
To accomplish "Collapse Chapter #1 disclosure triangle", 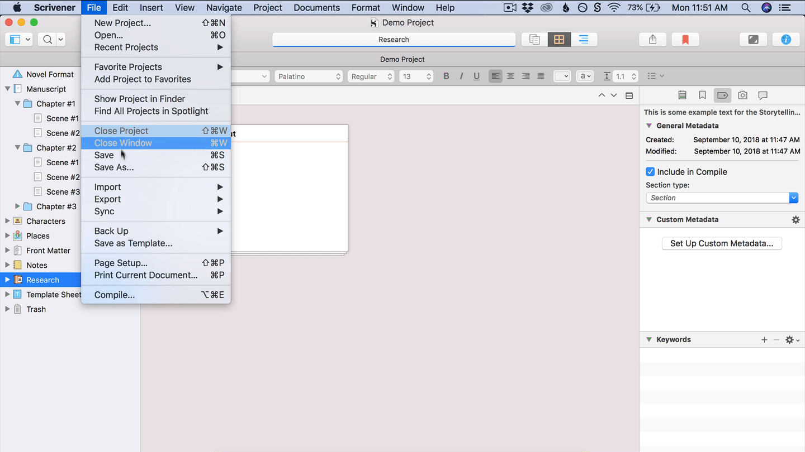I will 17,104.
